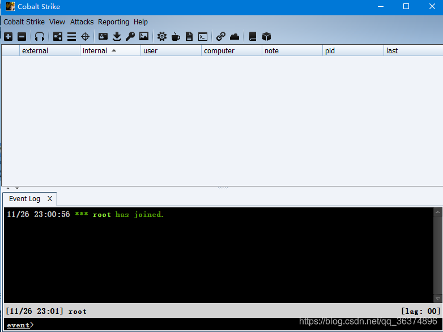The height and width of the screenshot is (332, 443).
Task: Open the Reporting menu
Action: 113,22
